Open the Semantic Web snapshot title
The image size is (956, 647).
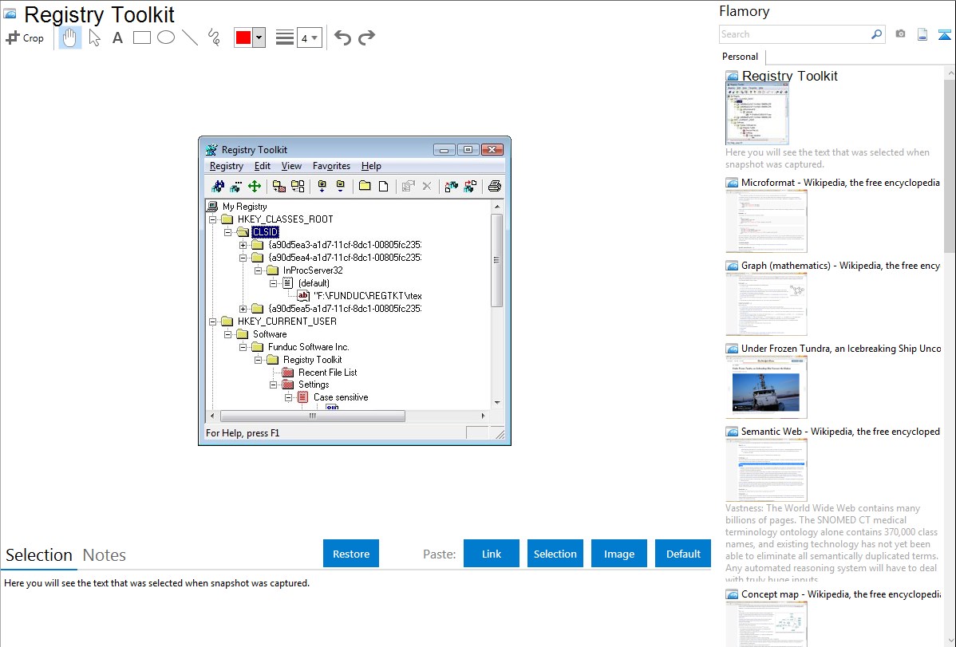click(x=840, y=432)
